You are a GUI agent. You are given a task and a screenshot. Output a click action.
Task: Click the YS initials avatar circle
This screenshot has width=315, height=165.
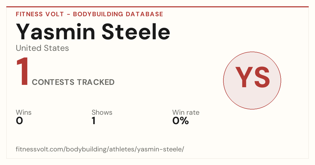252,80
